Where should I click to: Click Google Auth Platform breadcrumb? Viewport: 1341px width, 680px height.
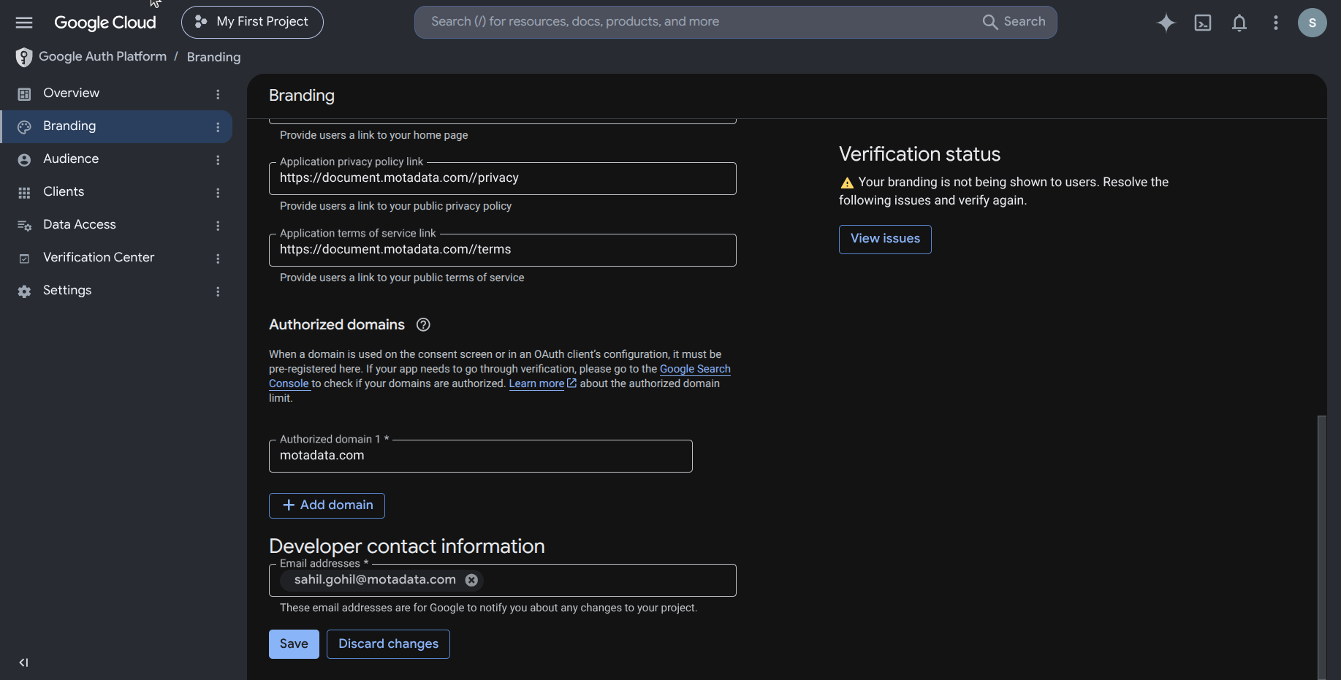[102, 56]
